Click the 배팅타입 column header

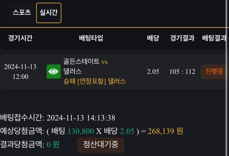tap(91, 38)
